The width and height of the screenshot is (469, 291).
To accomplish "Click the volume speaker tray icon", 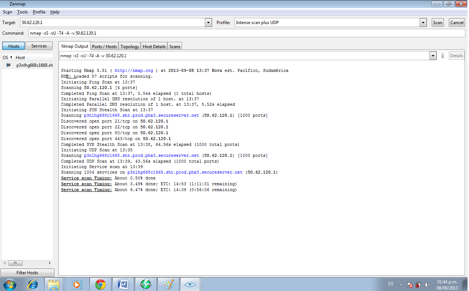I will pos(427,285).
